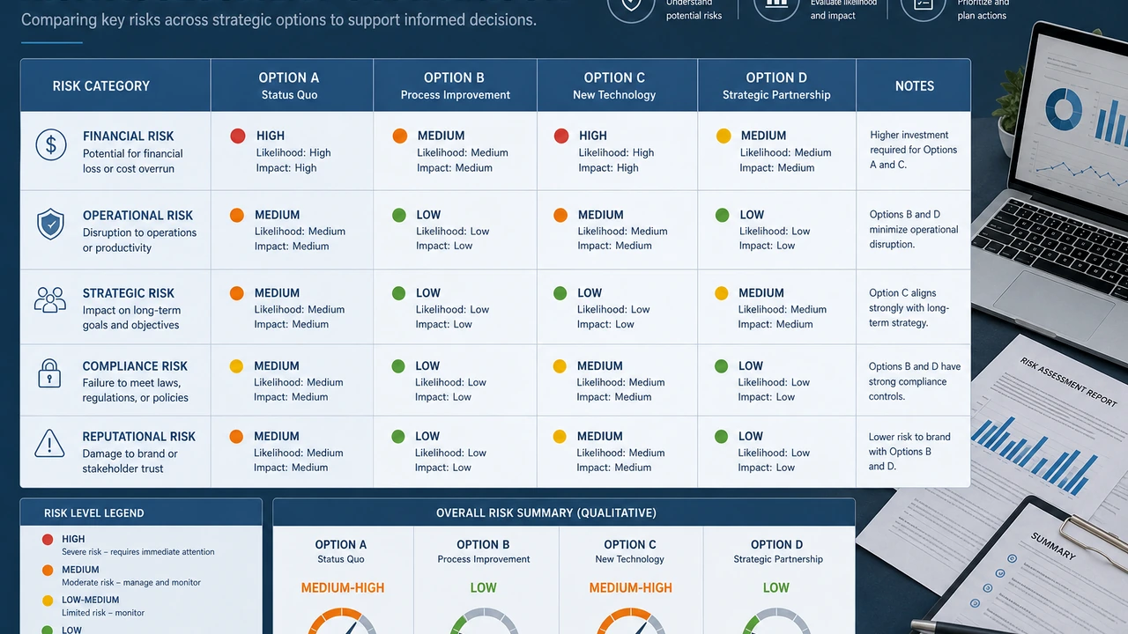The image size is (1128, 634).
Task: Click Option C's yellow dot in Reputational Risk row
Action: click(560, 437)
